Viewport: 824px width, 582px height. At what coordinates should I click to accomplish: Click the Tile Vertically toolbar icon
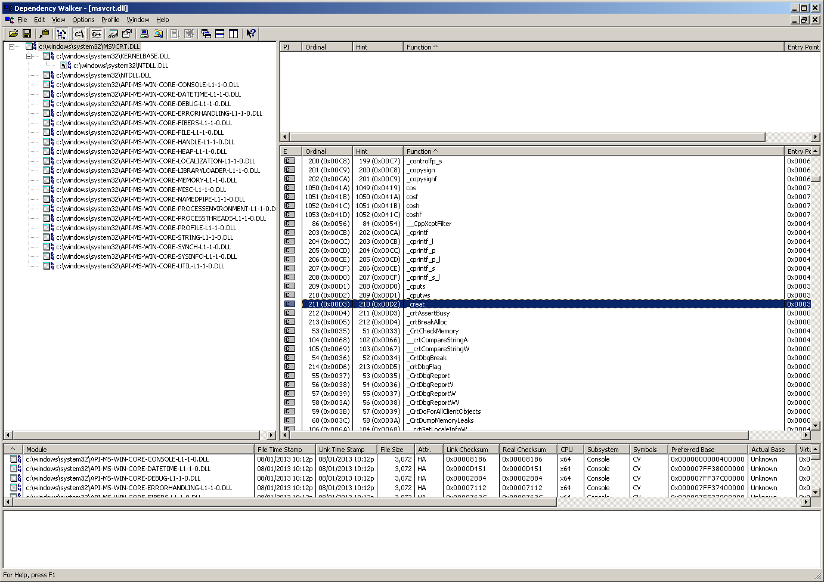coord(234,34)
